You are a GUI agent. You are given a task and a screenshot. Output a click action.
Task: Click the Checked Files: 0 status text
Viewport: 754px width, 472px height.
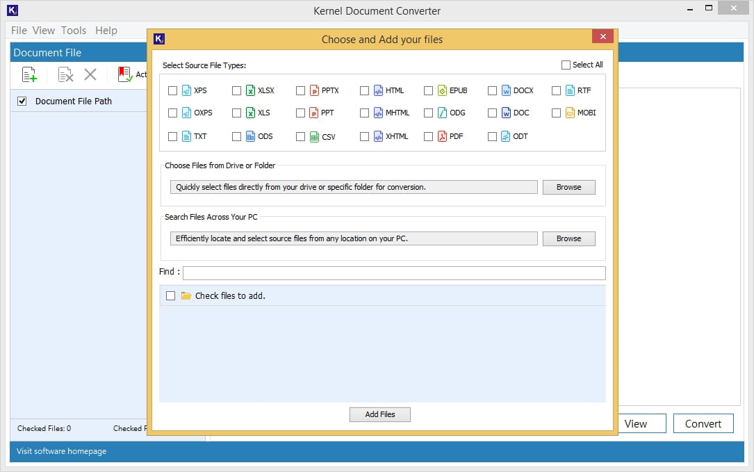[44, 428]
